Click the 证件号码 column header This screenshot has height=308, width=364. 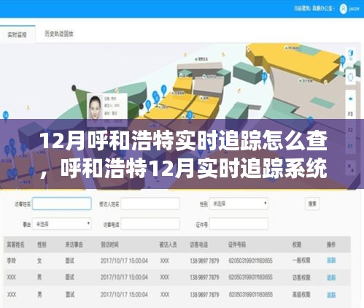click(x=237, y=245)
